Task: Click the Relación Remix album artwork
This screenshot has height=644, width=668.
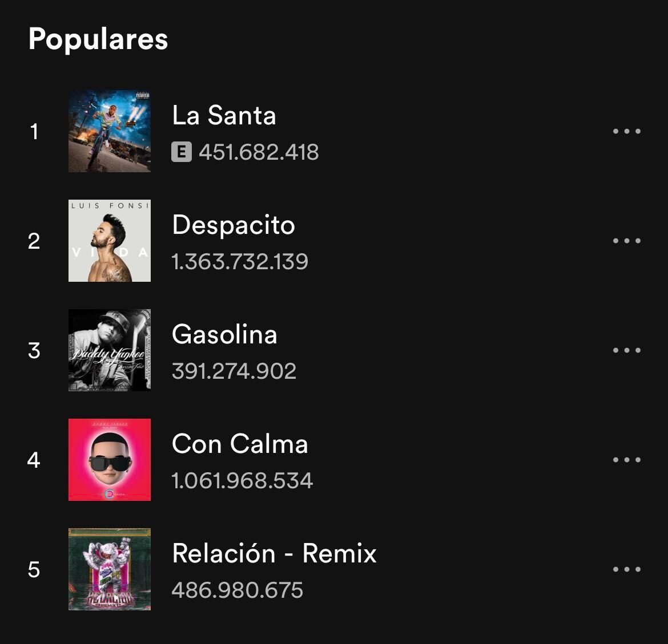Action: [110, 569]
